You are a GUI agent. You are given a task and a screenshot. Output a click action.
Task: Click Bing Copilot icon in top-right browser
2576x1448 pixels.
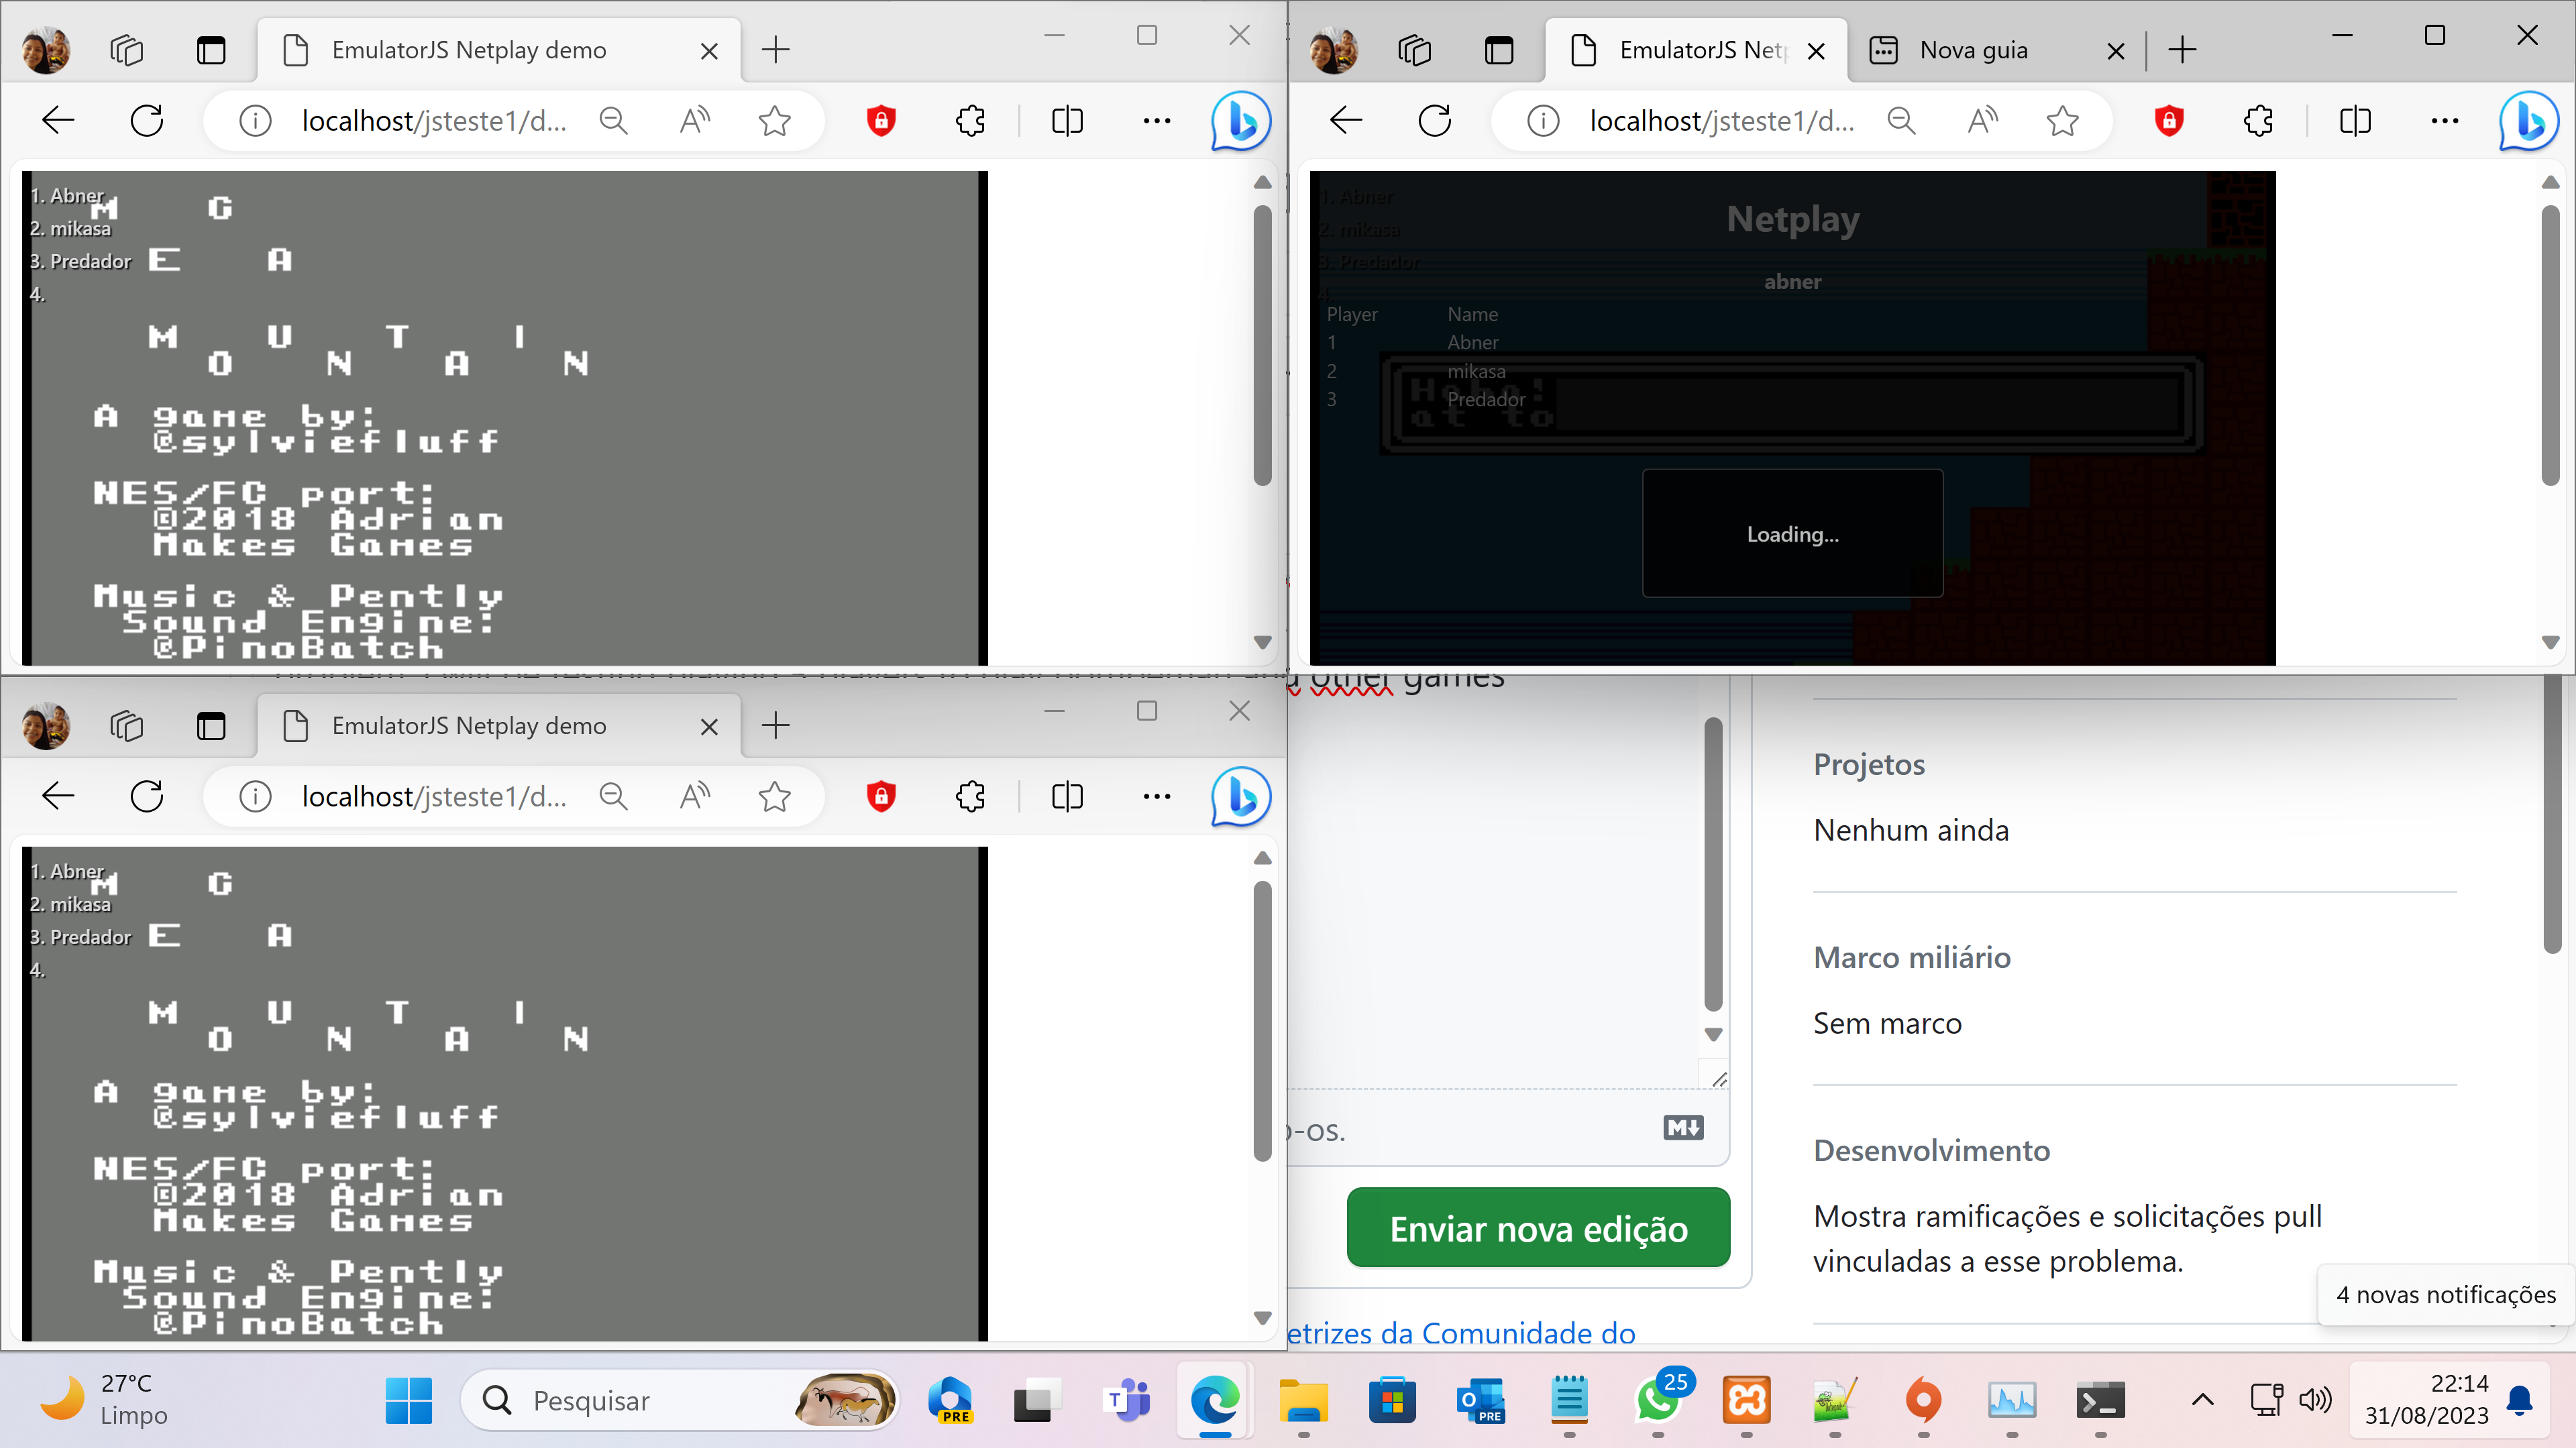coord(2528,121)
